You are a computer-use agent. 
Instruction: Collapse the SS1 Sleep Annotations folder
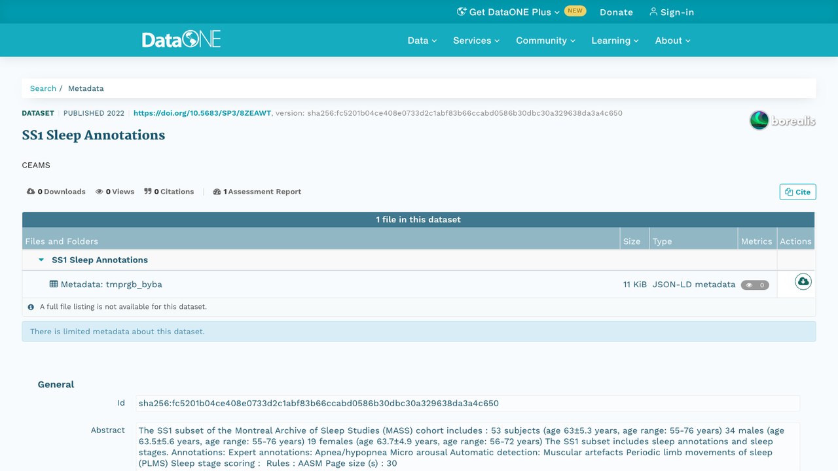point(41,260)
